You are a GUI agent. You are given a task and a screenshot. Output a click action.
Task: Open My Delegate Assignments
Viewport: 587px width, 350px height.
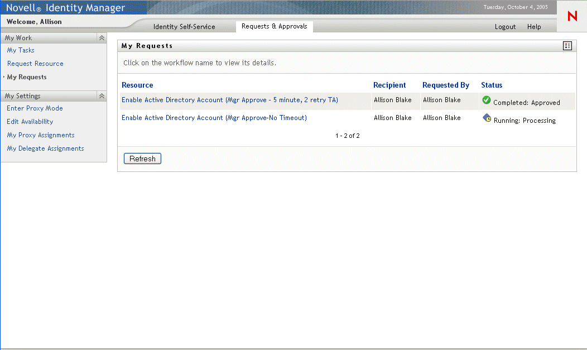pyautogui.click(x=45, y=148)
